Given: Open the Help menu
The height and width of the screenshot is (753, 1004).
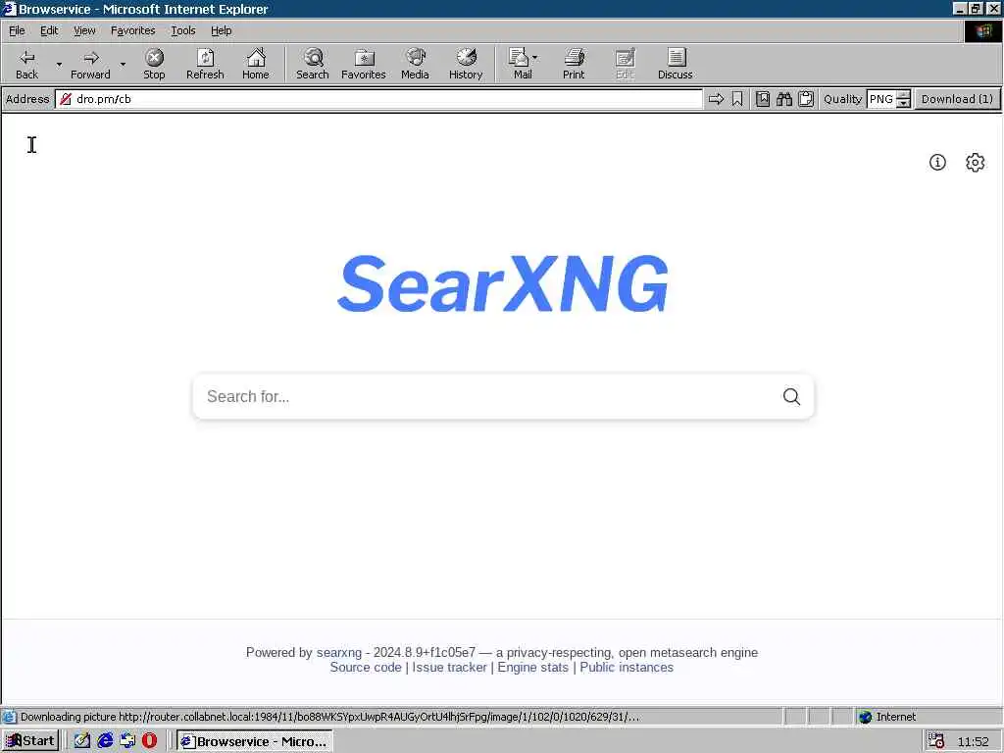Looking at the screenshot, I should pos(221,30).
